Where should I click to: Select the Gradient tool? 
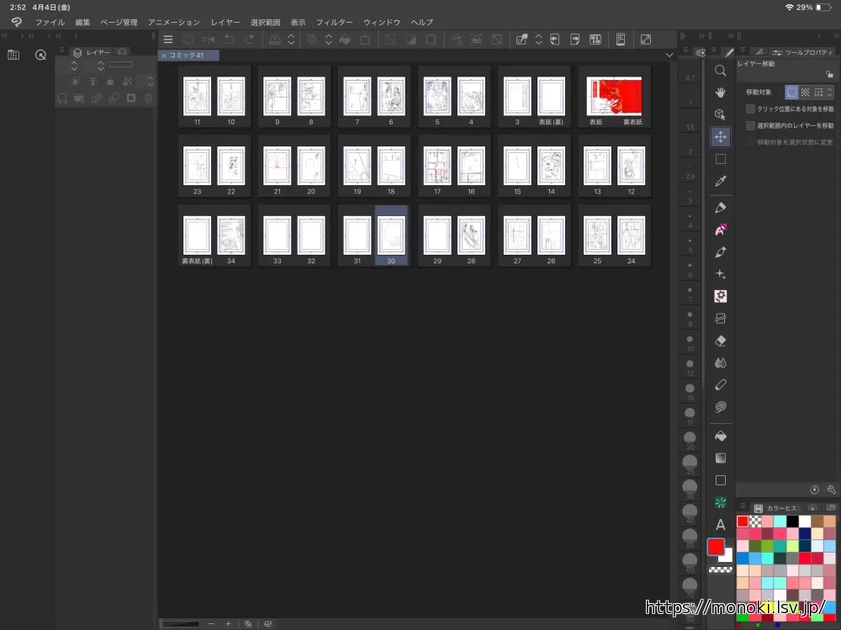[720, 458]
